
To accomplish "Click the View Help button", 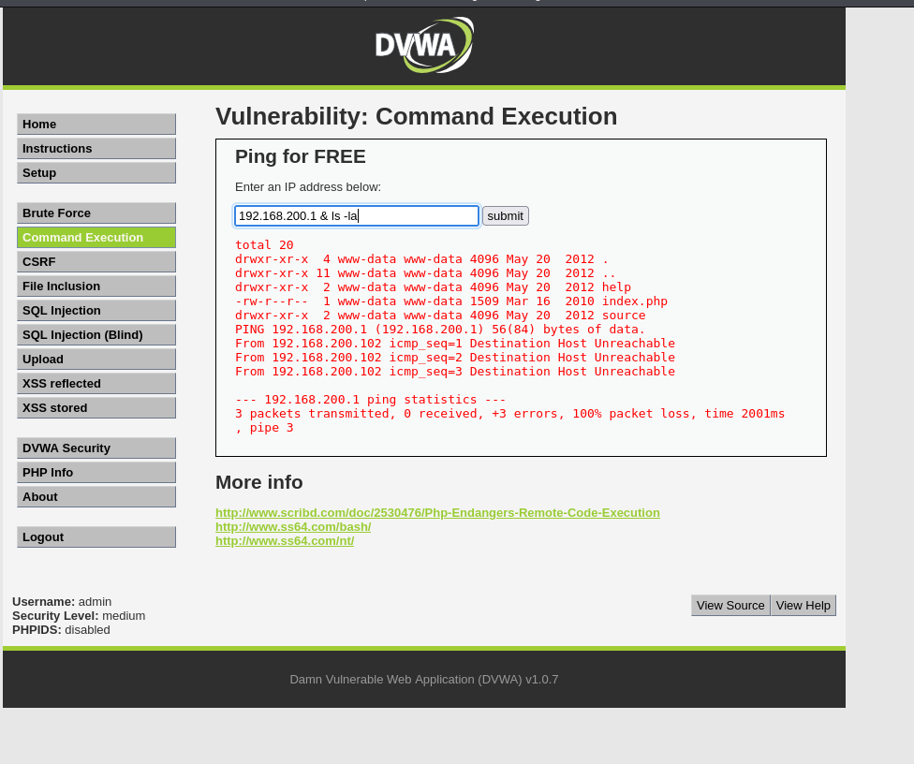I will (x=803, y=606).
